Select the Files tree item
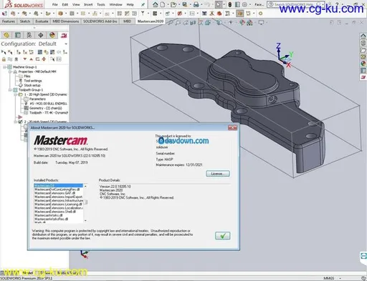Image resolution: width=367 pixels, height=281 pixels. [27, 77]
